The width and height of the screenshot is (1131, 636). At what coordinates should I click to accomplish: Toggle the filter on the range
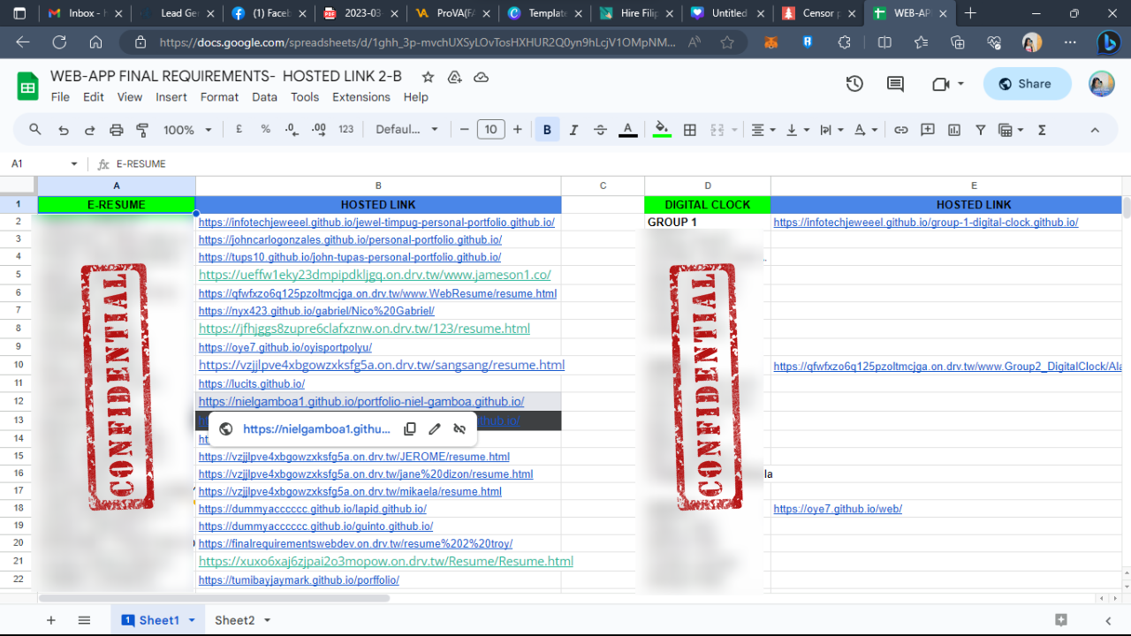click(x=980, y=130)
